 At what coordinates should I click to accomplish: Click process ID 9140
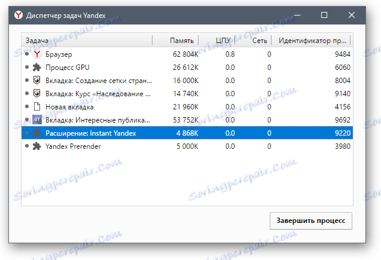[x=343, y=93]
